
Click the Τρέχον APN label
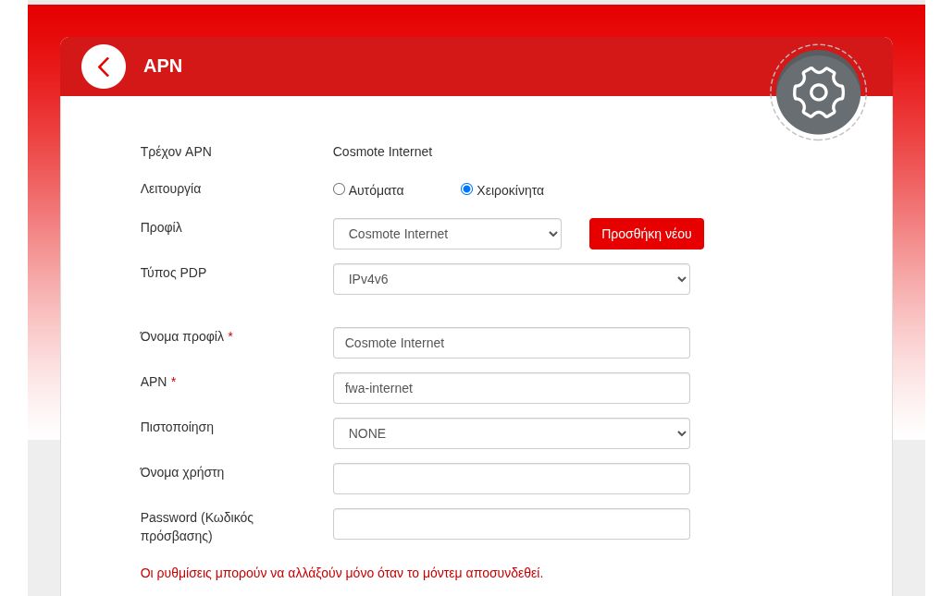point(176,152)
